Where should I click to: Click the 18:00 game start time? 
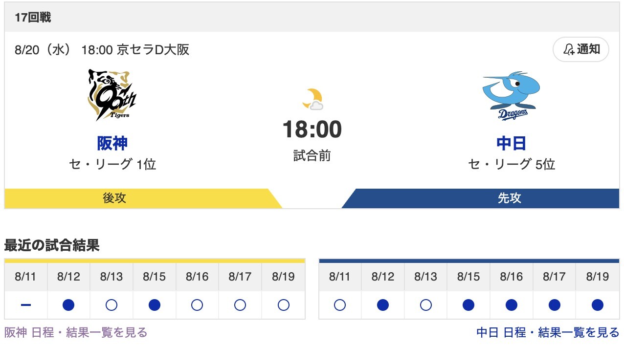312,130
